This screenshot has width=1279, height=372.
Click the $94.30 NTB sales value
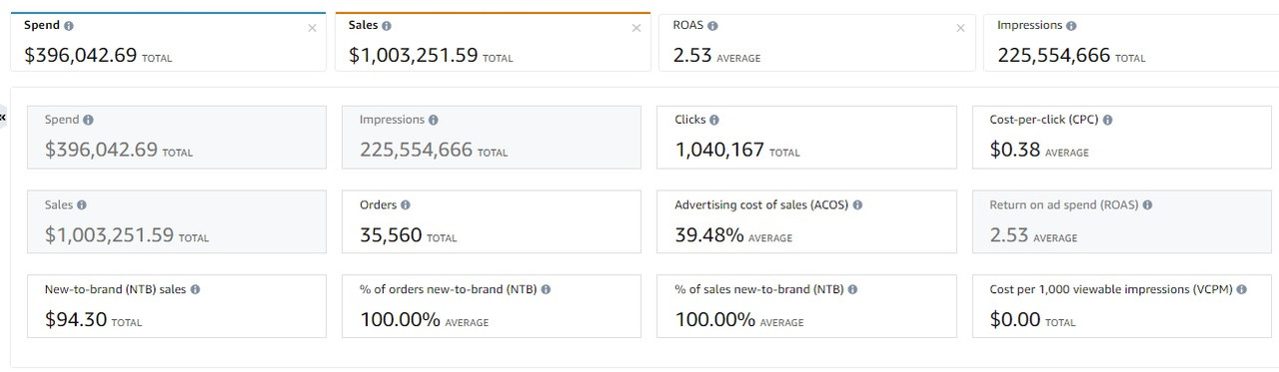76,320
